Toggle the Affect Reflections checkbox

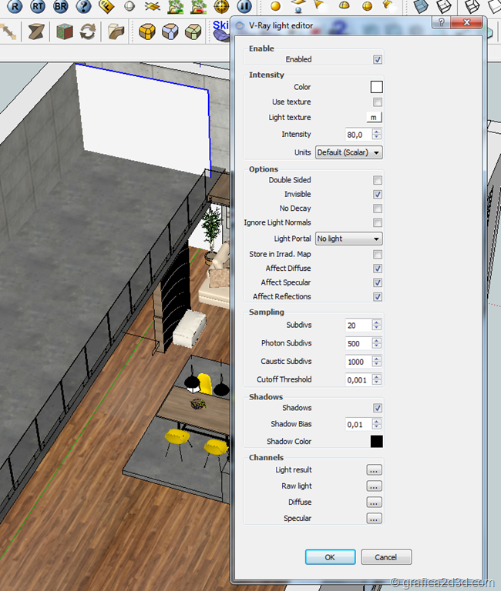tap(377, 296)
